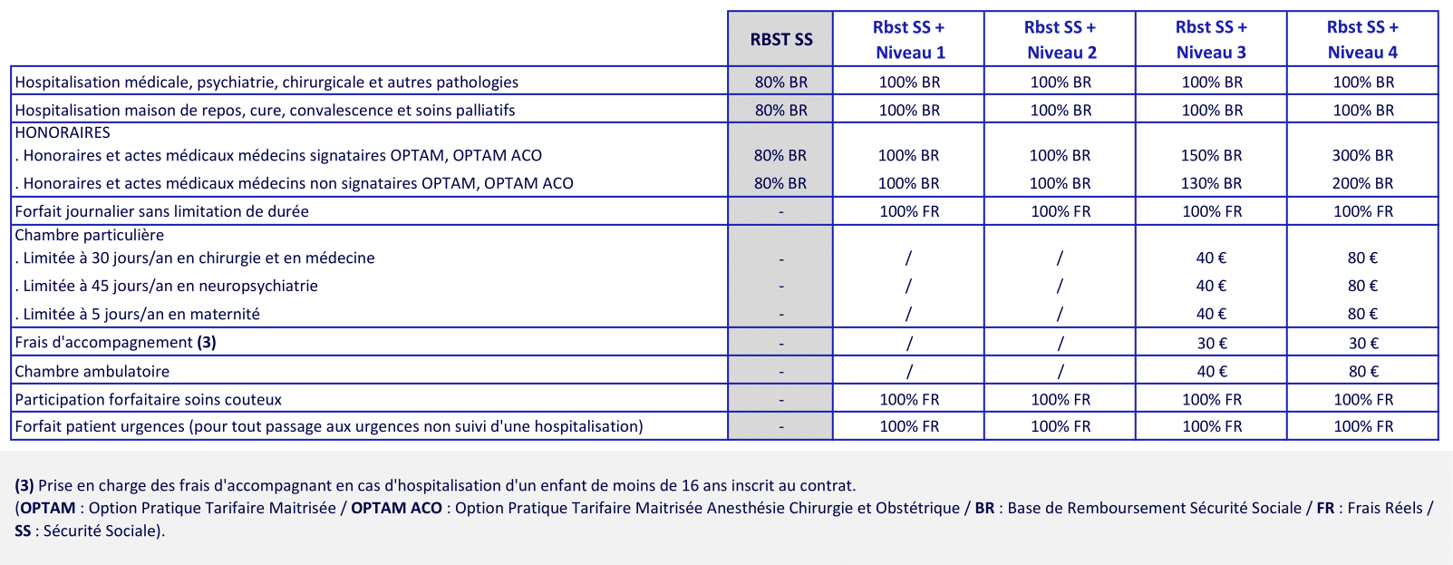This screenshot has width=1453, height=565.
Task: Click the Rbst SS + Niveau 4 header
Action: [x=1362, y=40]
